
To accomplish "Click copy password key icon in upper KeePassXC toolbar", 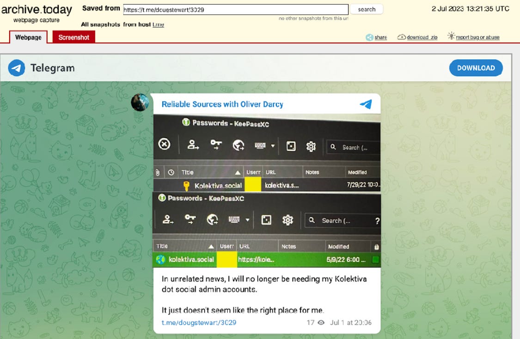I will click(216, 145).
